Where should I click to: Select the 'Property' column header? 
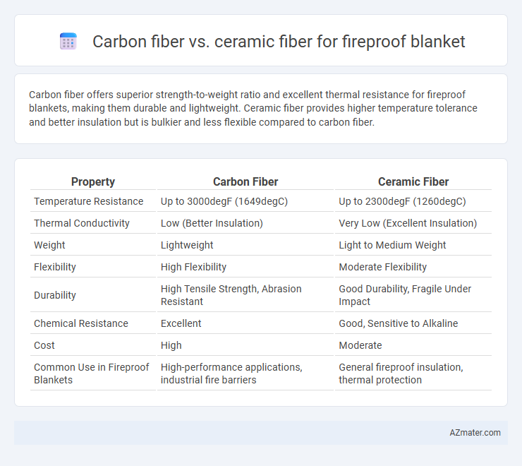(93, 181)
